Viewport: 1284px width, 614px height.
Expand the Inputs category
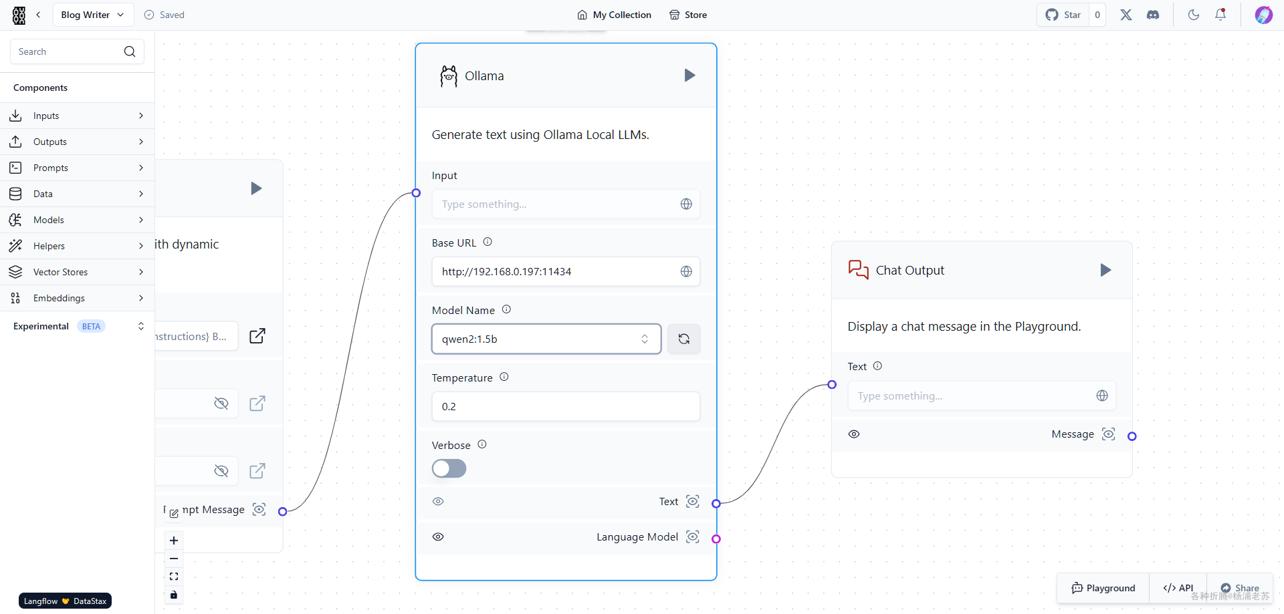pos(77,116)
